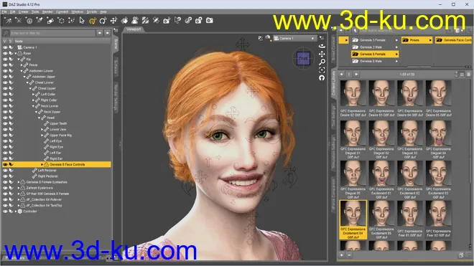Expand the Lower Jaw node
Screen dimensions: 474x266
tap(42, 129)
